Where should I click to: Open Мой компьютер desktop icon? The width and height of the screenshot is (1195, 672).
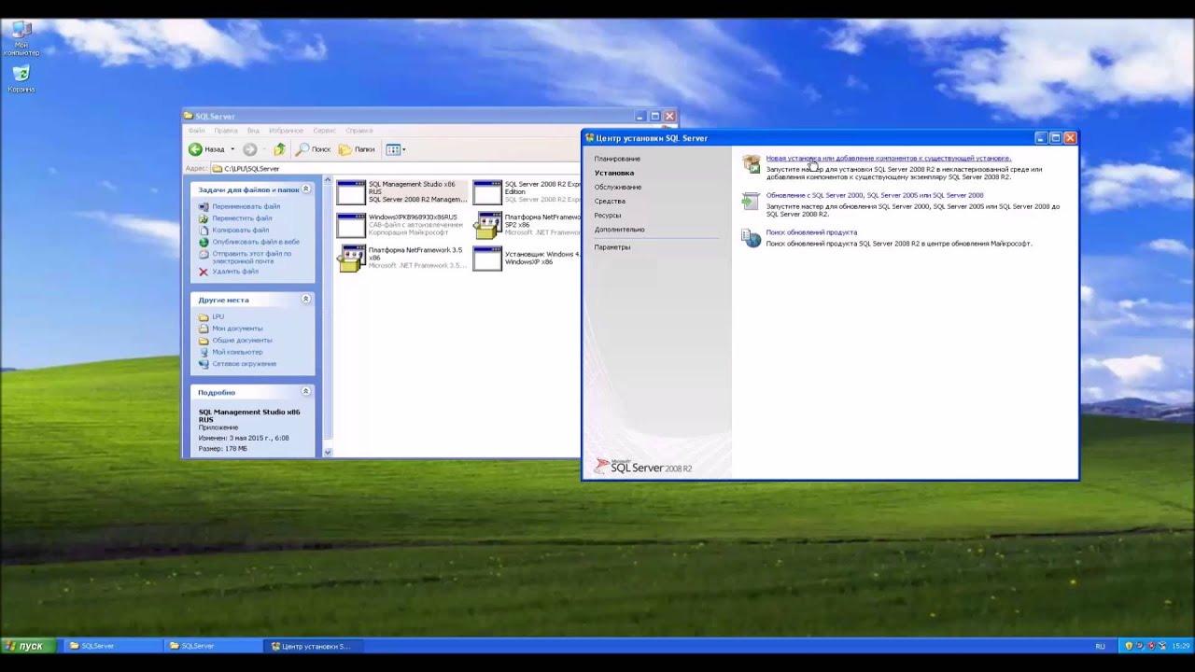pyautogui.click(x=21, y=38)
